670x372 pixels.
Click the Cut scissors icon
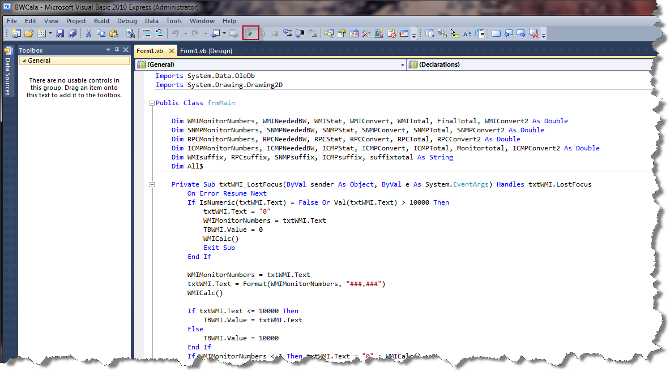pyautogui.click(x=89, y=33)
